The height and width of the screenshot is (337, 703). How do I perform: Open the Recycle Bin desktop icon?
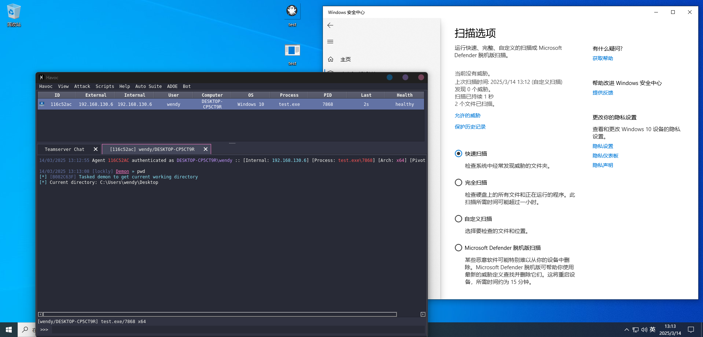[x=14, y=15]
